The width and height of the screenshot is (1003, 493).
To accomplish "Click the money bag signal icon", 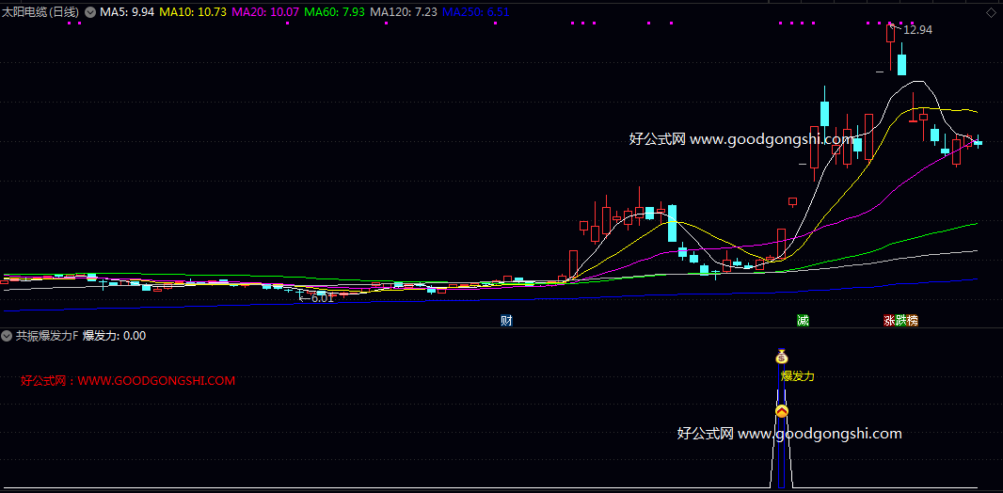I will 782,357.
